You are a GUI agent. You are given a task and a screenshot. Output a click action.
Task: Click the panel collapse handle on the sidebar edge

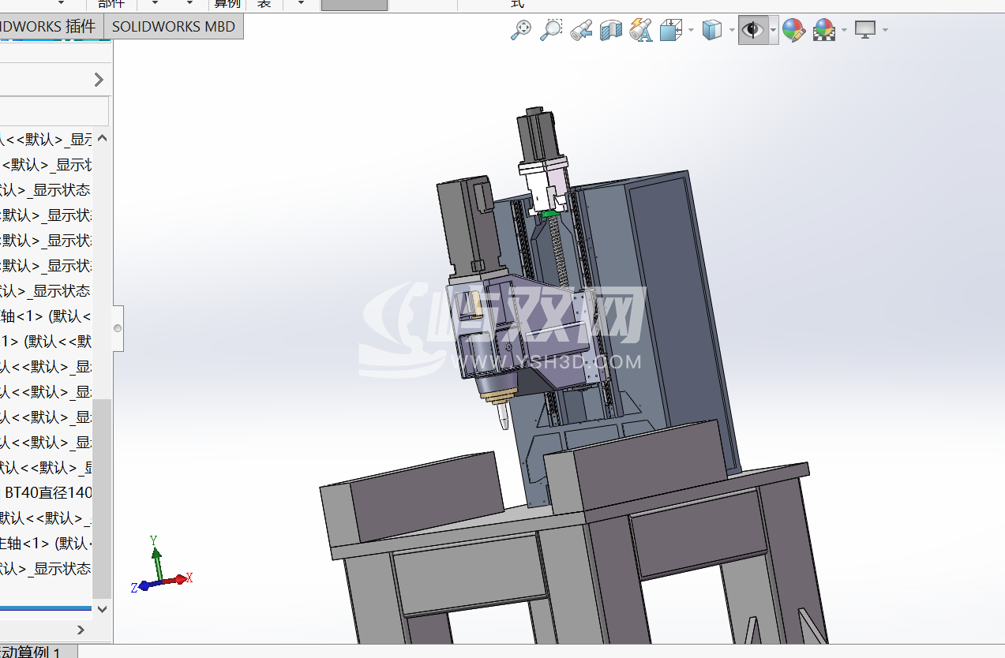[x=118, y=327]
